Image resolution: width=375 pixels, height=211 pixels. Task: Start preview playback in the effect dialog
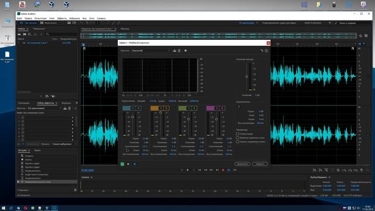click(x=128, y=164)
